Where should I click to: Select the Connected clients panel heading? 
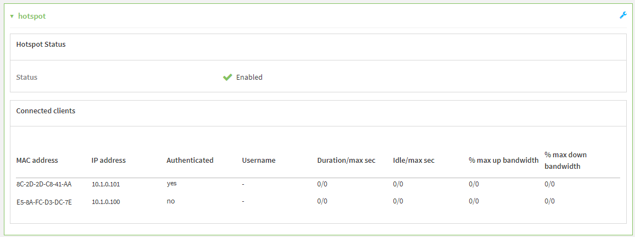click(x=46, y=111)
